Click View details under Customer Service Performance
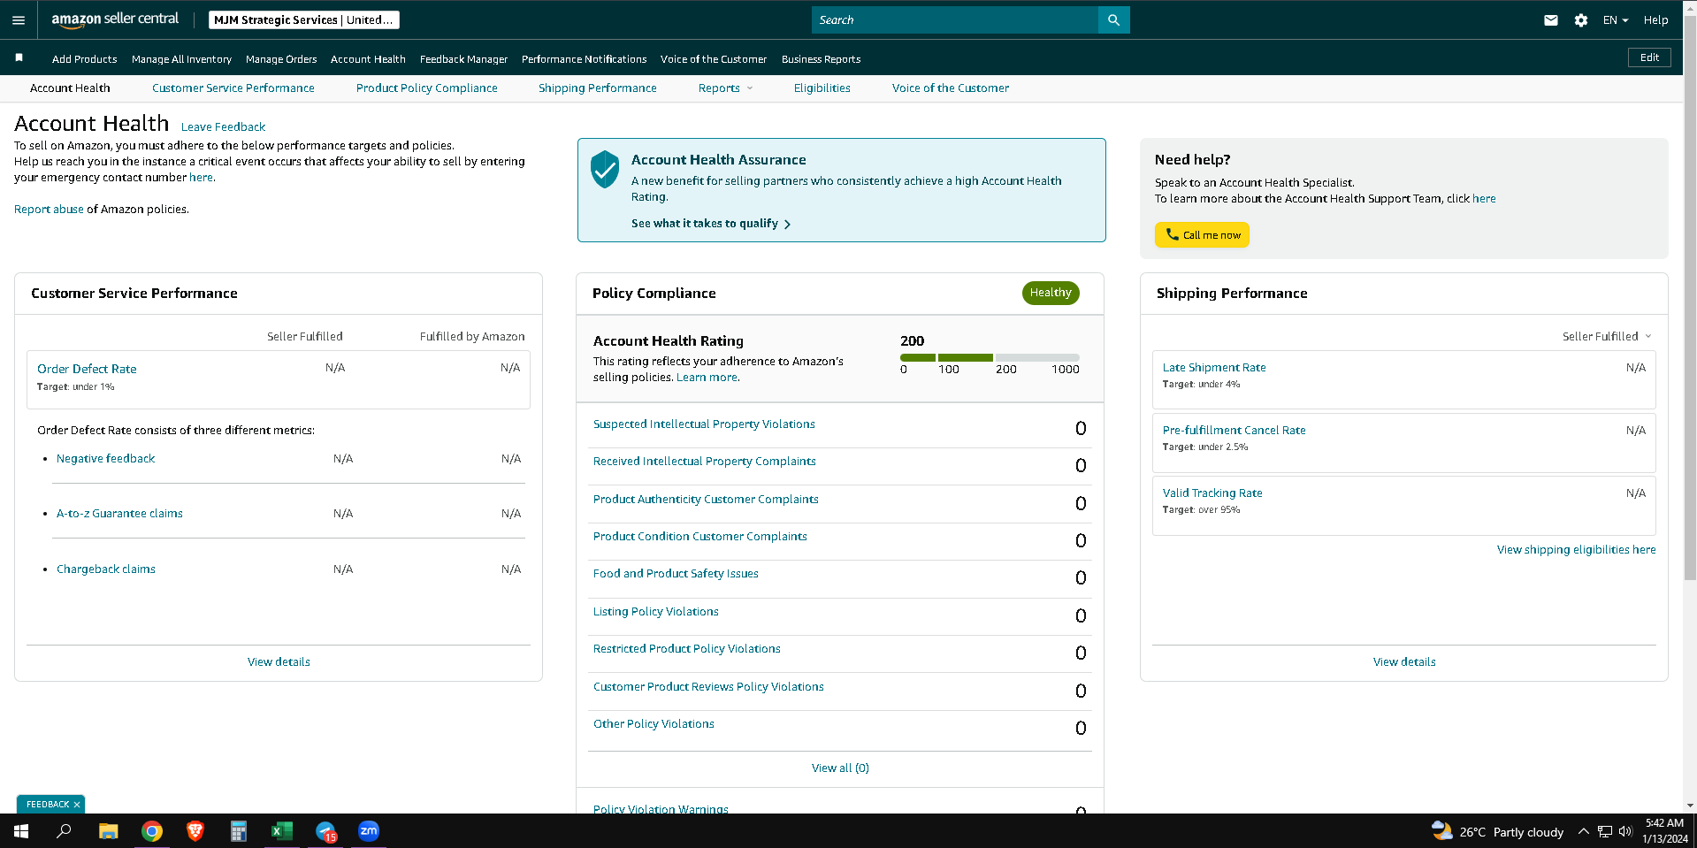The image size is (1697, 848). click(x=279, y=661)
